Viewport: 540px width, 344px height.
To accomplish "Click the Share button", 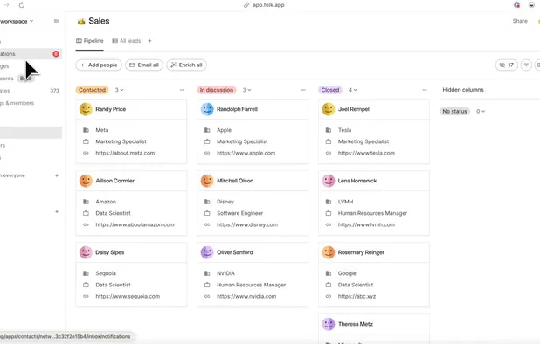I will (520, 21).
